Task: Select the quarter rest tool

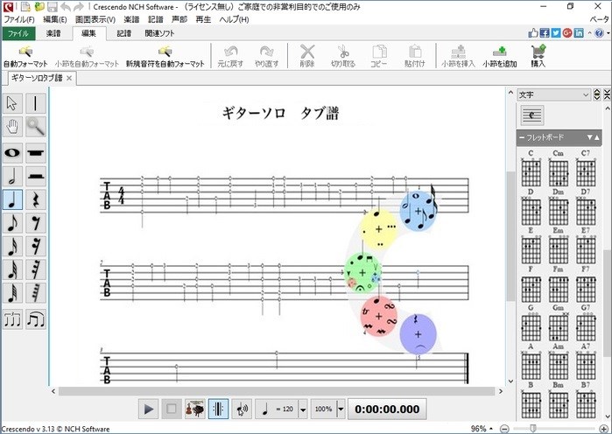Action: tap(36, 199)
